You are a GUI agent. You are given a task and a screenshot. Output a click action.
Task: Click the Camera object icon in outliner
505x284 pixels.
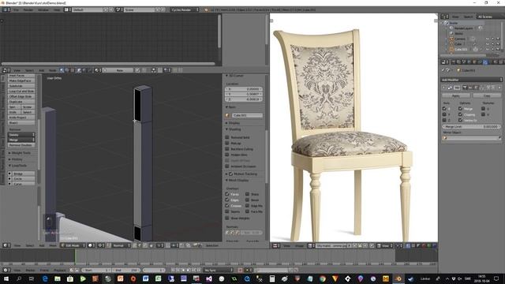[451, 39]
